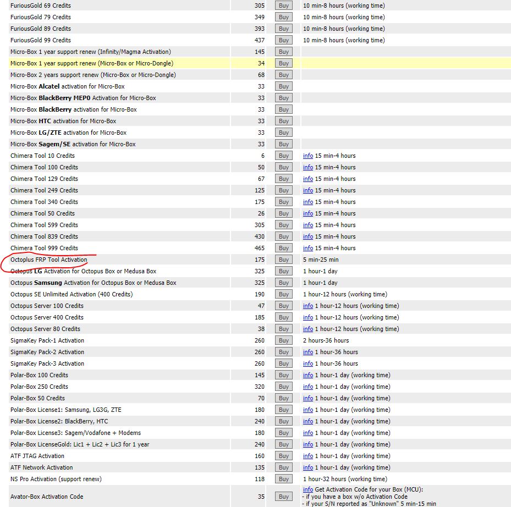511x507 pixels.
Task: Buy Chimera Tool 999 Credits
Action: coord(283,248)
